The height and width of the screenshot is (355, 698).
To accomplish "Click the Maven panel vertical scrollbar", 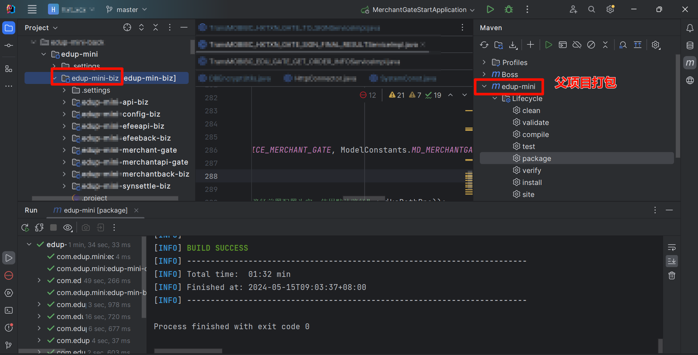I will pos(678,106).
